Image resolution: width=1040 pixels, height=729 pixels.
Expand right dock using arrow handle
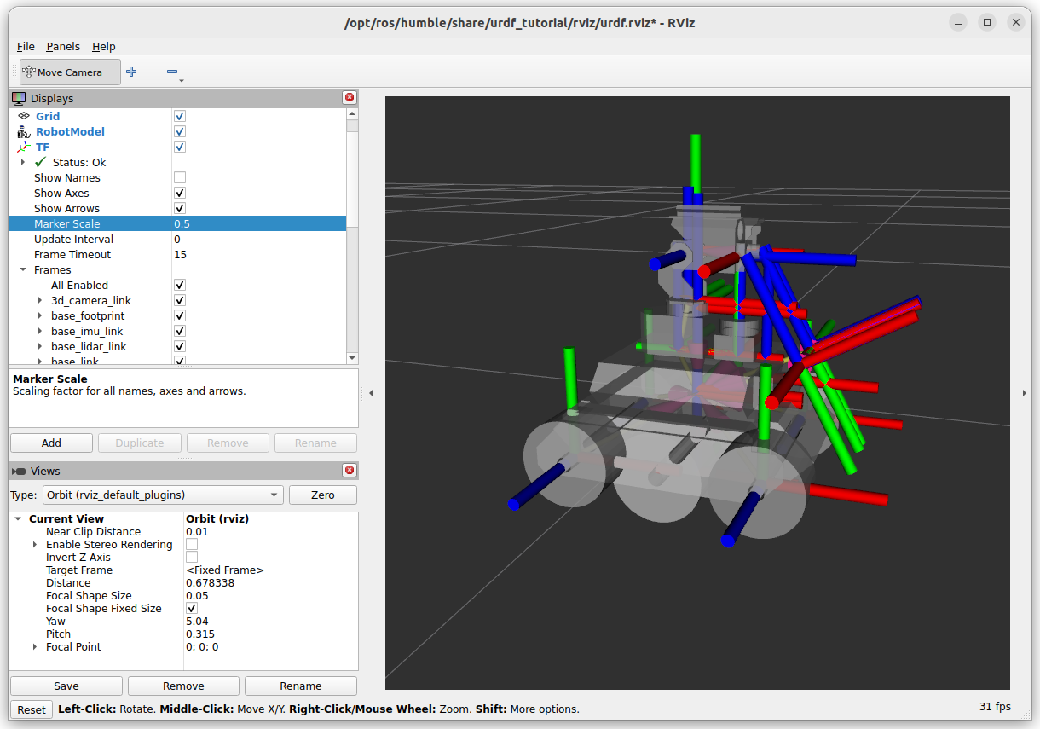pos(1024,393)
